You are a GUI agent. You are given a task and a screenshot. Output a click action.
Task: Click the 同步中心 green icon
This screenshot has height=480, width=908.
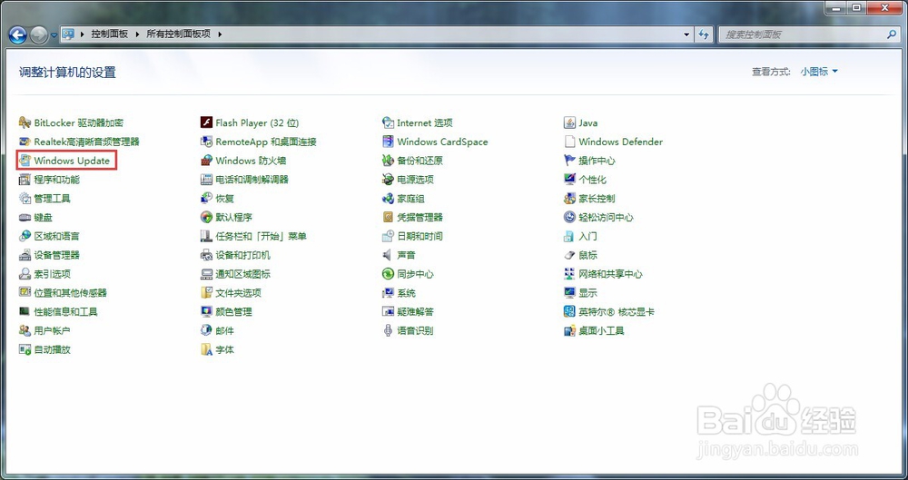tap(388, 274)
